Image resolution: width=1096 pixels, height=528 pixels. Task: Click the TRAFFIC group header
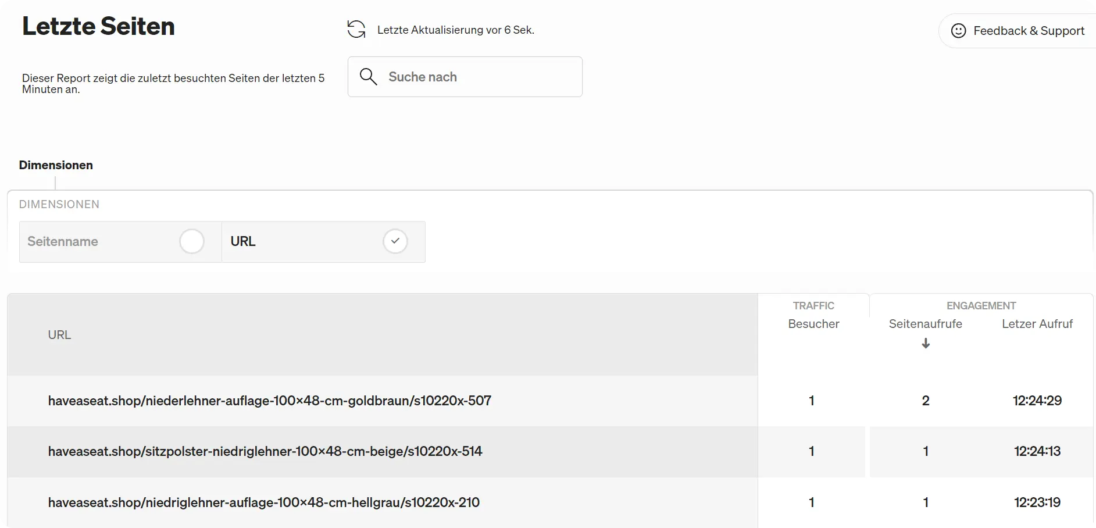813,306
